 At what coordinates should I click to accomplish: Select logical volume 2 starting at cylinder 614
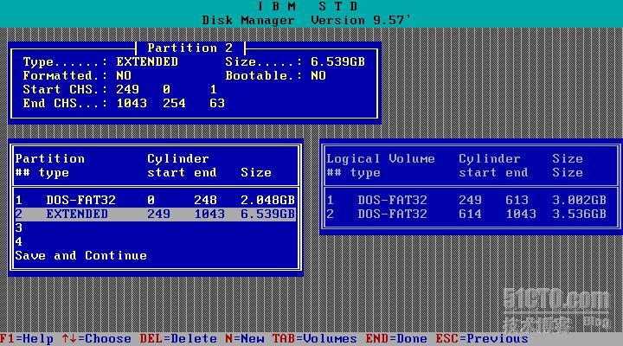[x=467, y=215]
